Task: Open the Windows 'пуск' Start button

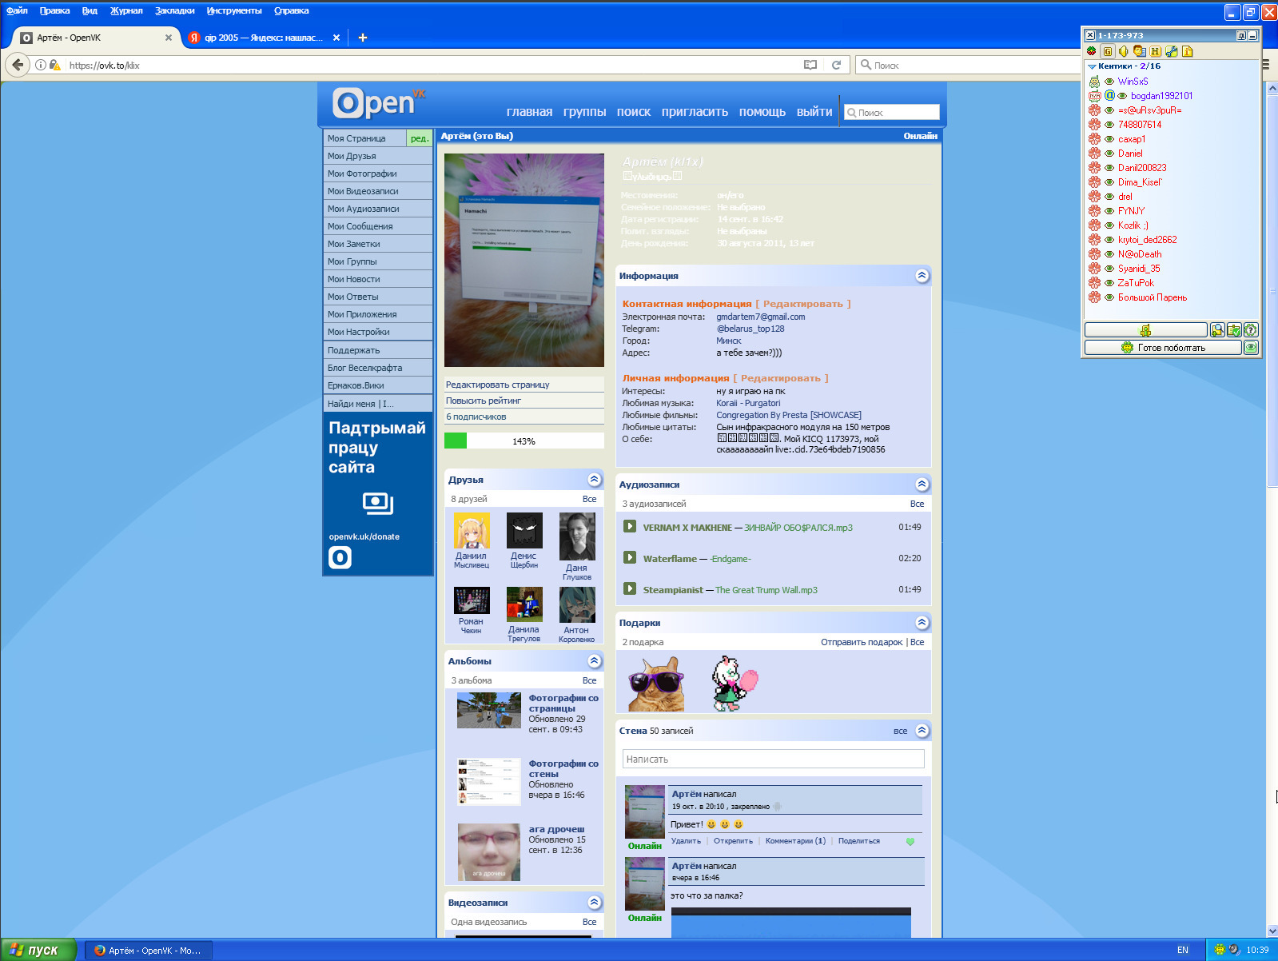Action: [38, 950]
